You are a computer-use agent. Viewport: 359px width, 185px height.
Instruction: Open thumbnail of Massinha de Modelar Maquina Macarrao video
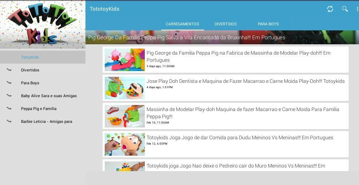(x=125, y=116)
